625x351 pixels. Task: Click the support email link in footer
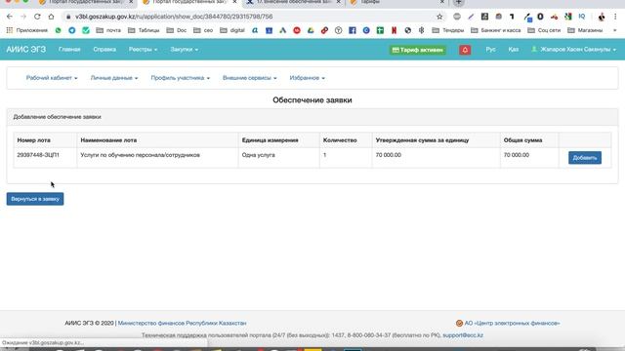point(463,335)
